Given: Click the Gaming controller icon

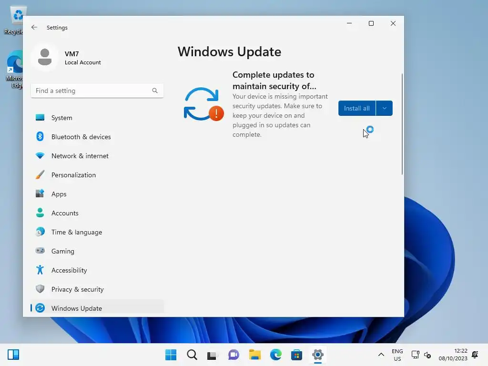Looking at the screenshot, I should point(40,251).
